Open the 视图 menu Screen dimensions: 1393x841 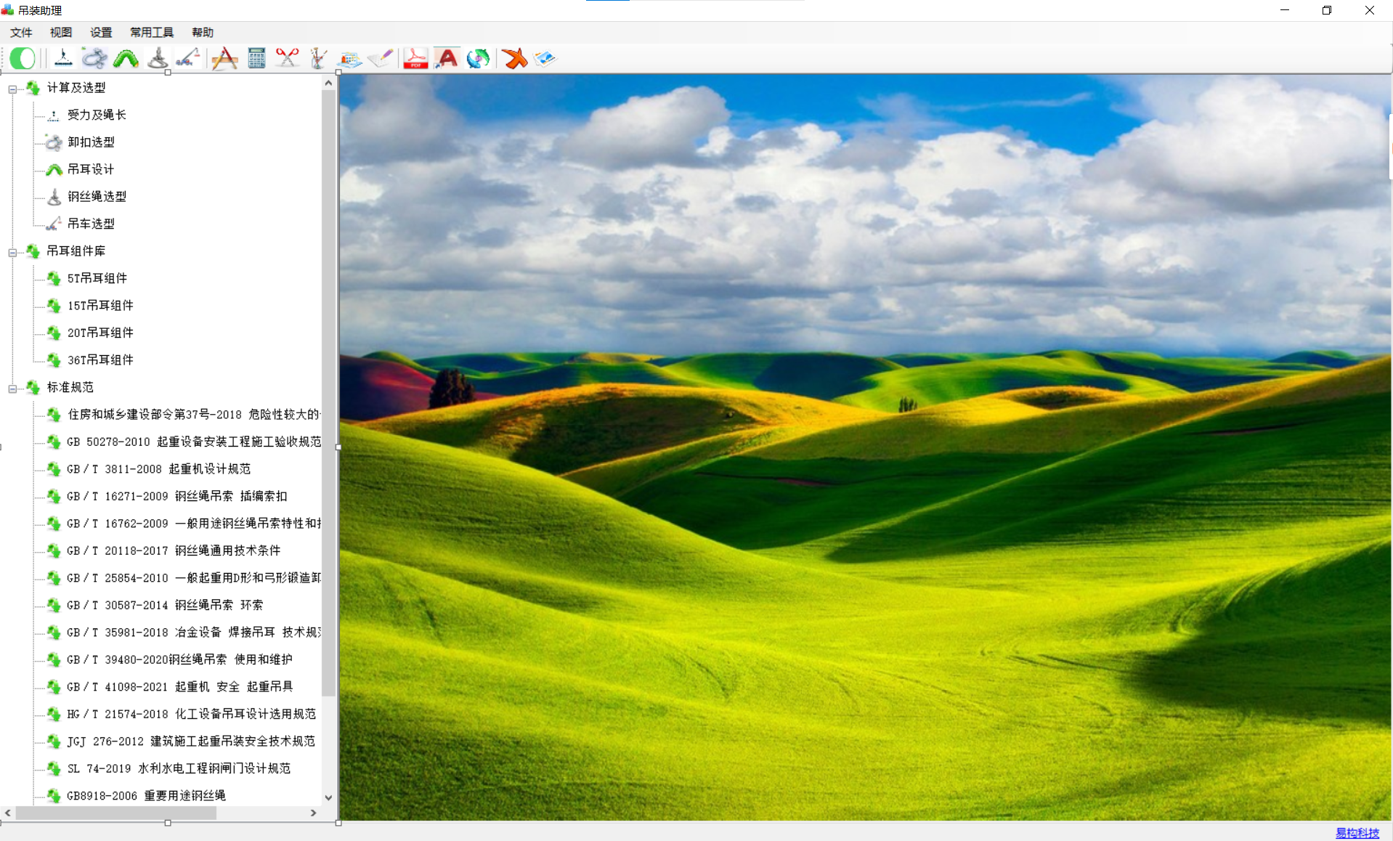[61, 32]
